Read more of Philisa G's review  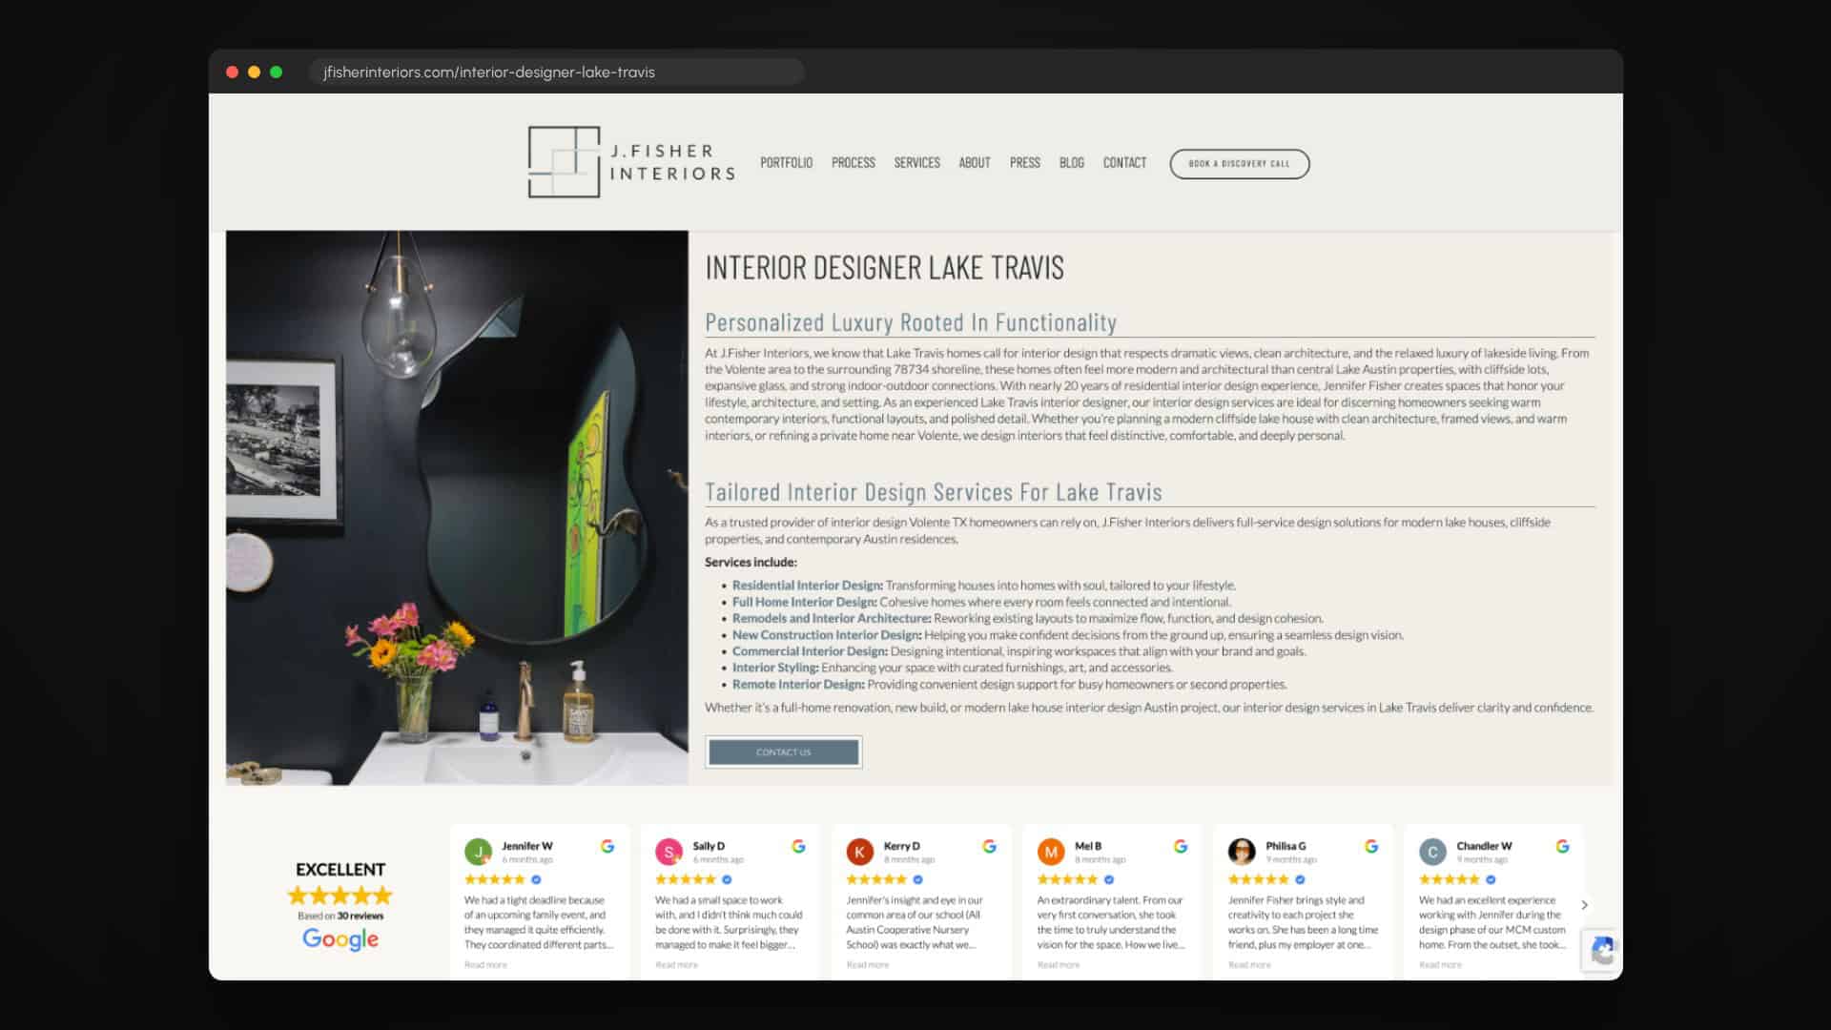1249,965
